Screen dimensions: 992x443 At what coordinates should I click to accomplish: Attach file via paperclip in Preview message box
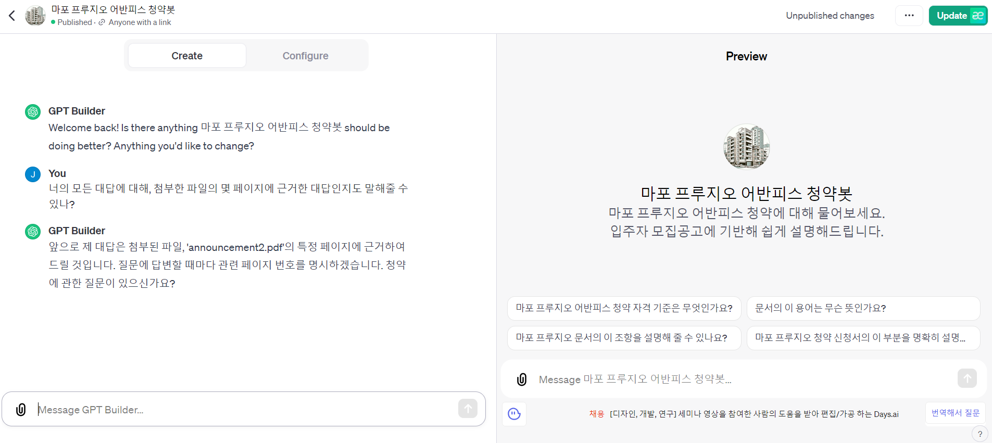click(x=522, y=379)
